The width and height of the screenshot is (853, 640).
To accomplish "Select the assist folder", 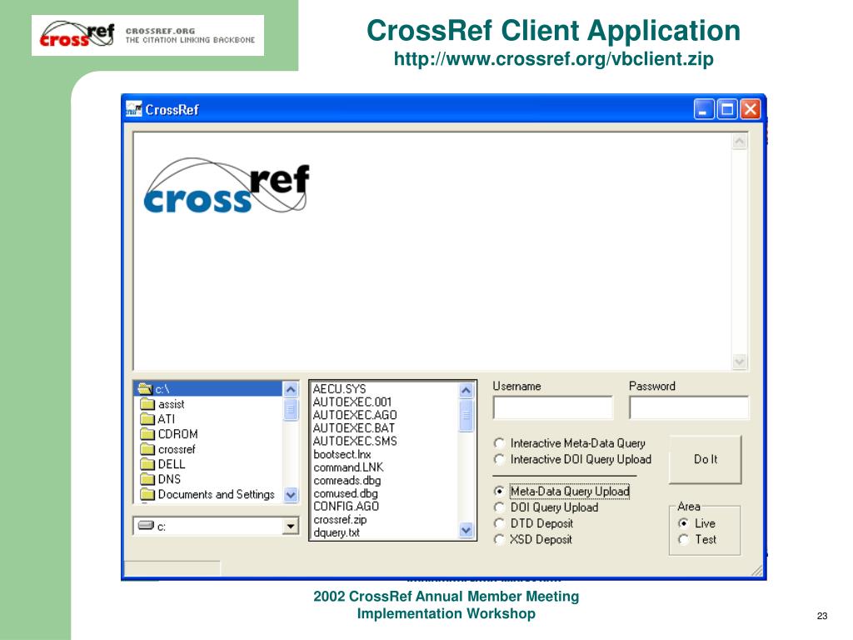I will [162, 404].
